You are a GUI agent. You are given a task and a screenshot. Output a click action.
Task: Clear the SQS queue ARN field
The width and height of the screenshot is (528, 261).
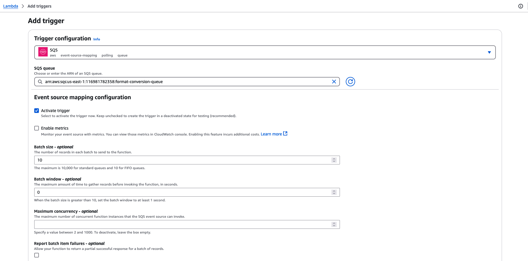[334, 82]
